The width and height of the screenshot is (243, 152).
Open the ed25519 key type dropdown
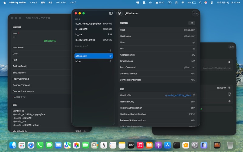point(224,88)
